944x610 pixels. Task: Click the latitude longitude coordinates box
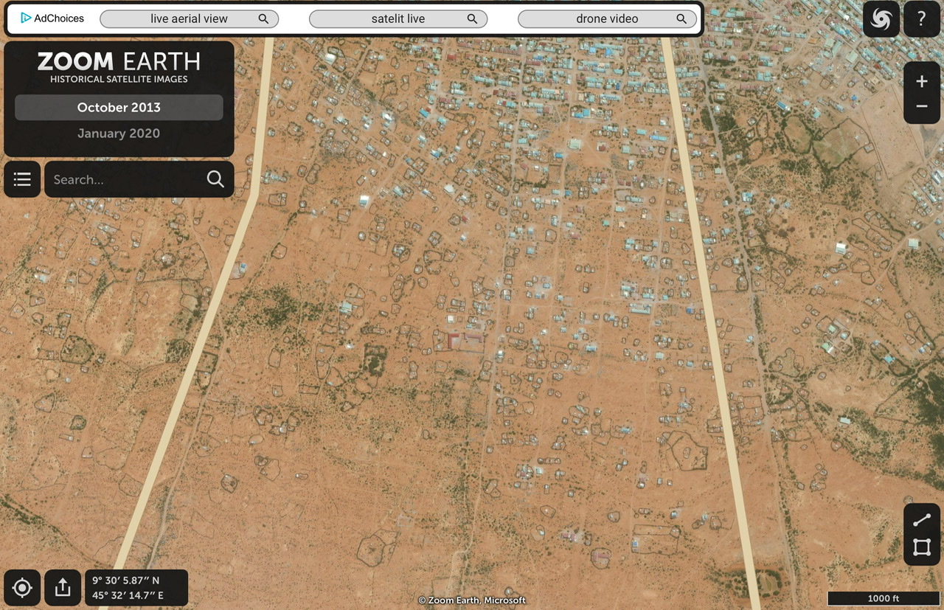pyautogui.click(x=136, y=588)
